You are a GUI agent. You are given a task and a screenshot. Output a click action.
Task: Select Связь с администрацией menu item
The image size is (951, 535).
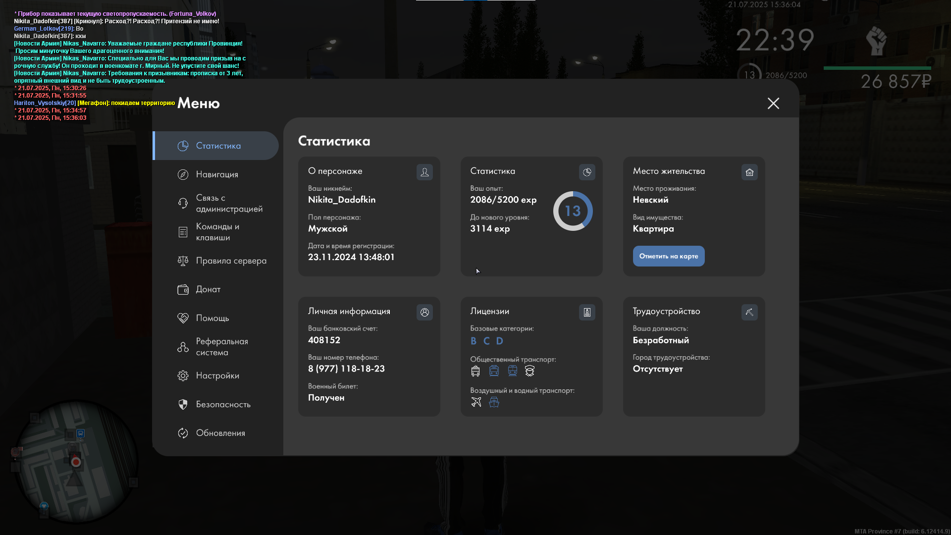click(229, 203)
